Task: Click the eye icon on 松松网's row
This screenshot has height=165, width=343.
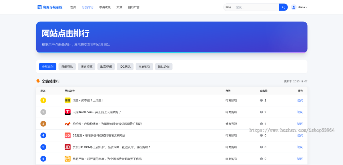Action: (x=261, y=124)
